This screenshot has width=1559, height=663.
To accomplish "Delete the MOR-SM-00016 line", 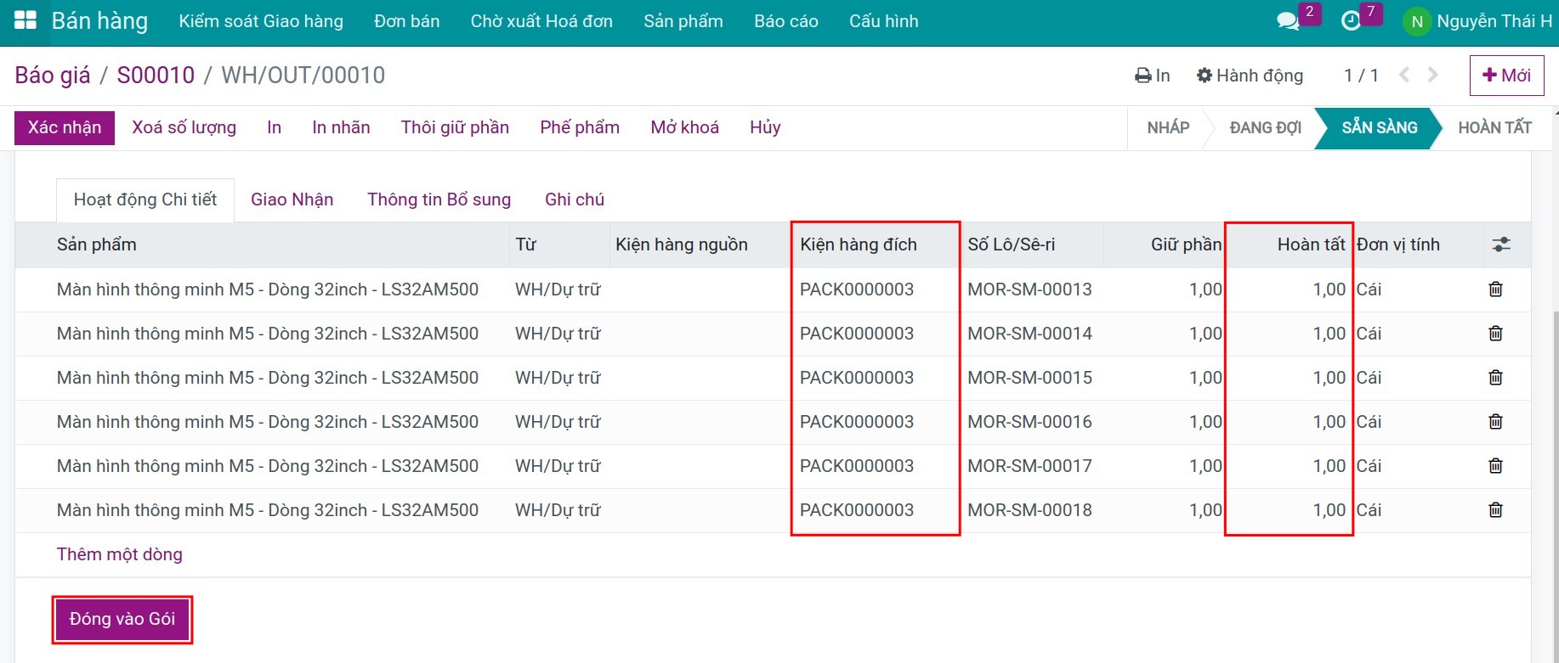I will [x=1496, y=422].
